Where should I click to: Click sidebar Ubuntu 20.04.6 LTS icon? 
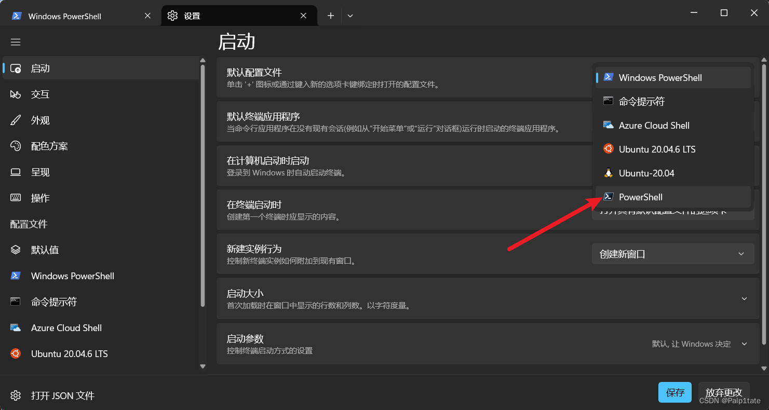tap(16, 353)
